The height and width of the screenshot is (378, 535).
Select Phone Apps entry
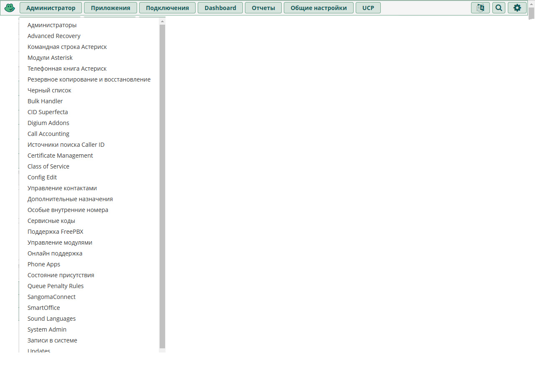(44, 264)
